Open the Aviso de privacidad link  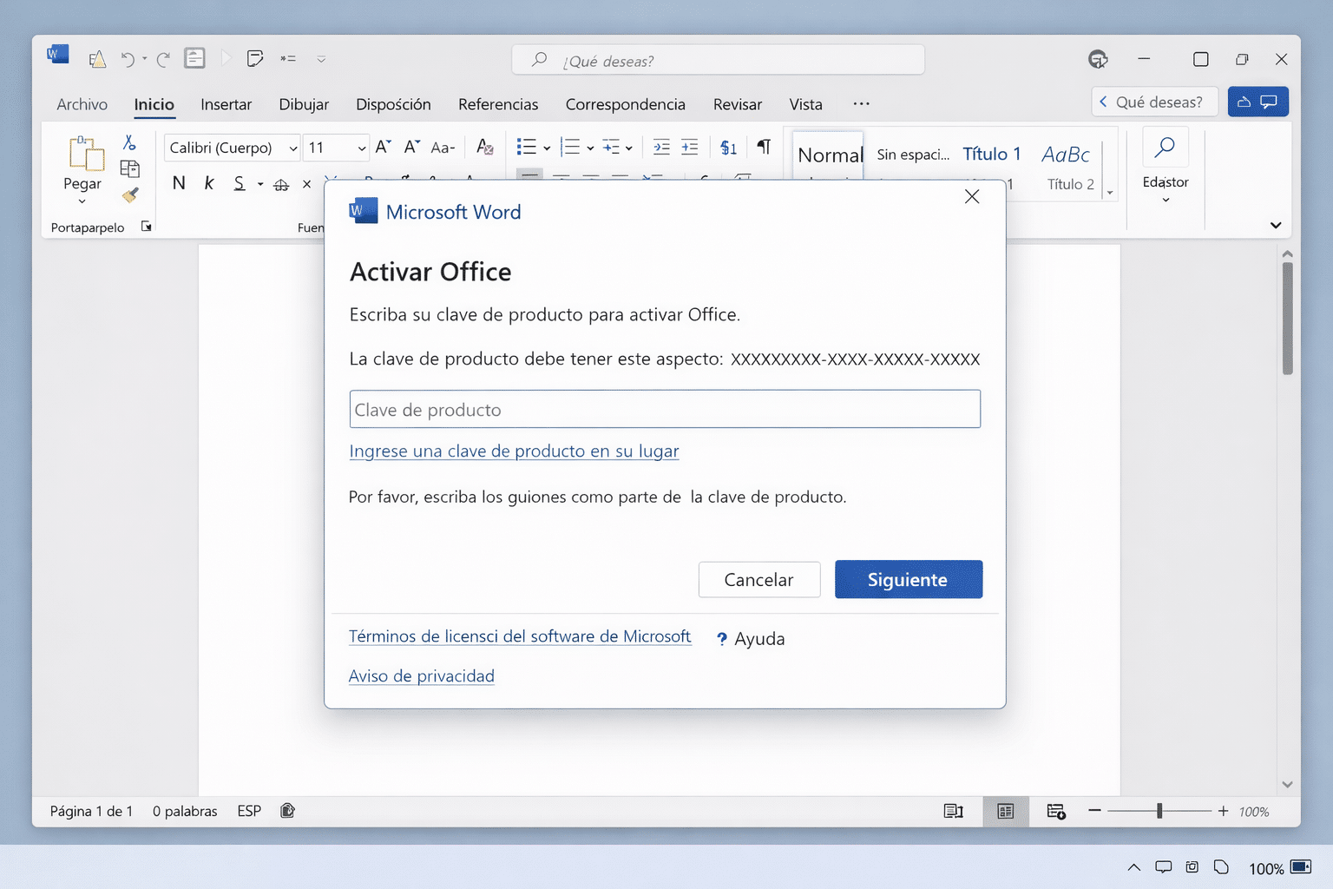422,675
